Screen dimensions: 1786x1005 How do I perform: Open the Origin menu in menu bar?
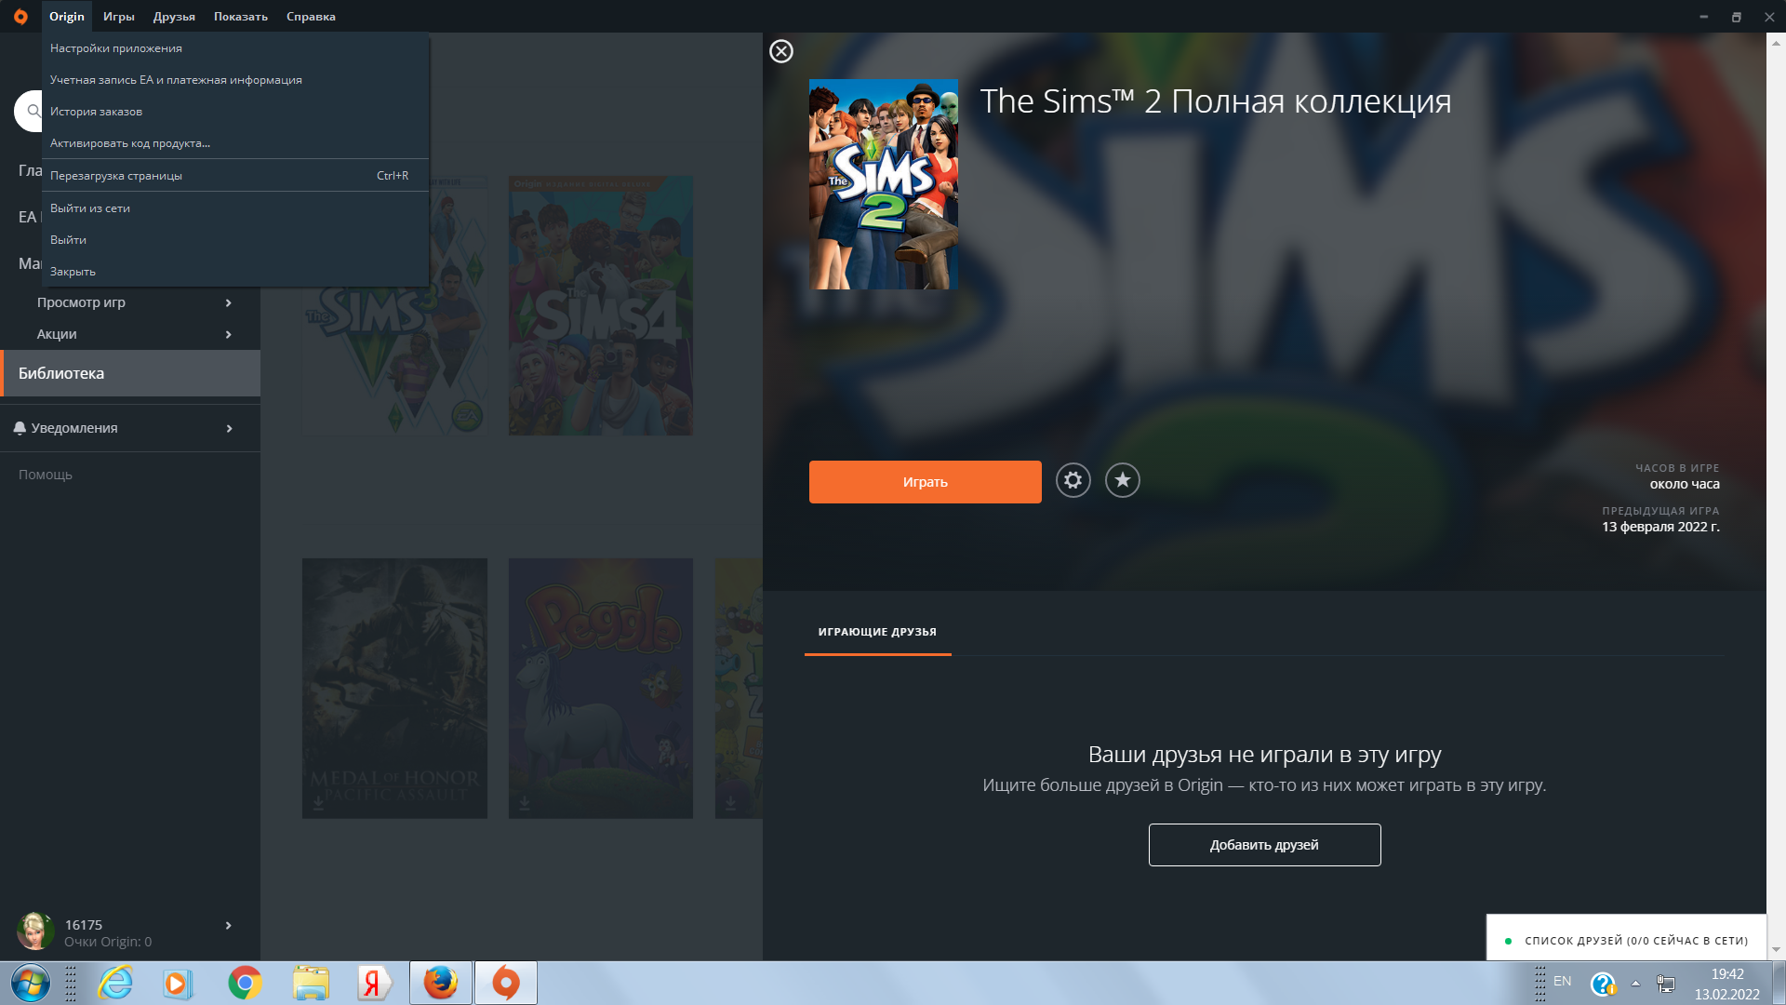pyautogui.click(x=67, y=17)
